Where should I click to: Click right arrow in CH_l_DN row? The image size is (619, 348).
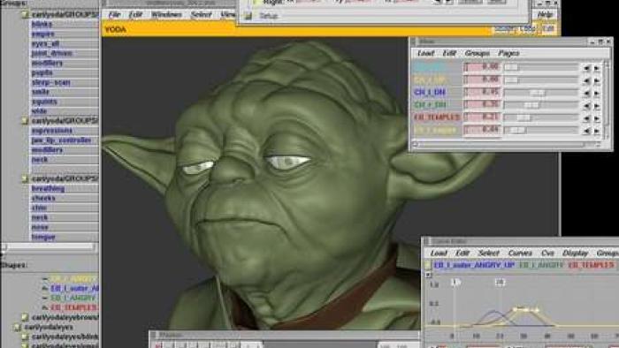coord(597,94)
